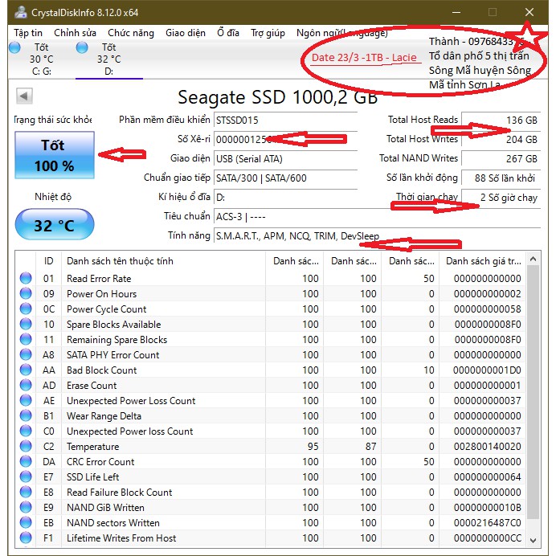The image size is (556, 556).
Task: Click the status icon for NAND sectors Written
Action: click(26, 522)
